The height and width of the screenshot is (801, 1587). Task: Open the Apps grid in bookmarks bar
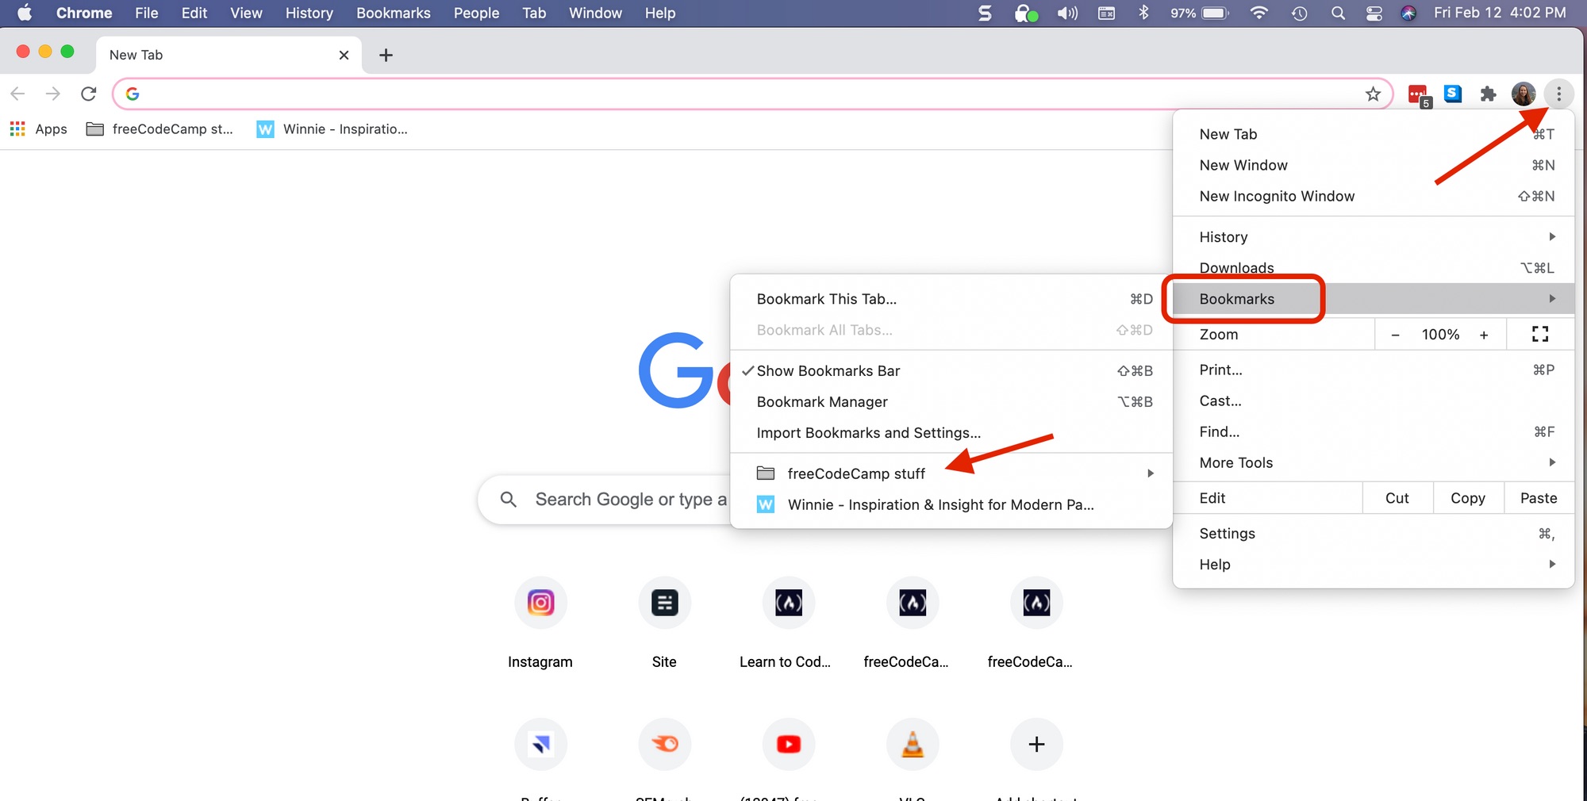pyautogui.click(x=39, y=129)
